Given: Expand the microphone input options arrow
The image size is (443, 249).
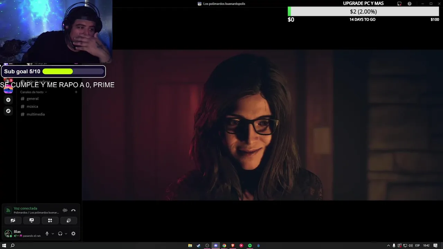Looking at the screenshot, I should (53, 233).
